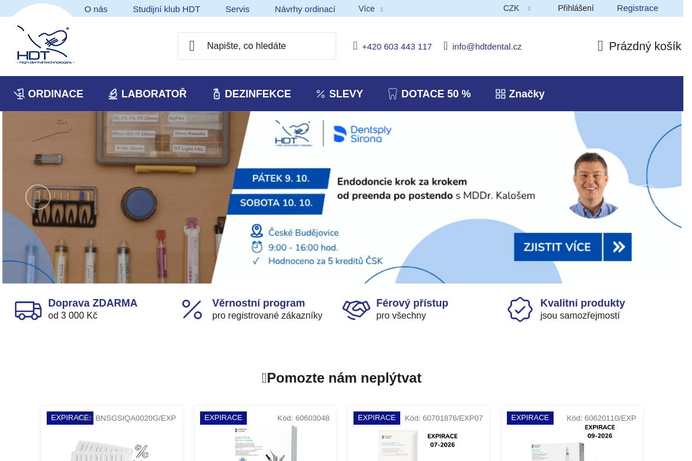The width and height of the screenshot is (692, 461).
Task: Click the dental chair icon by ORDINACE
Action: click(x=19, y=94)
